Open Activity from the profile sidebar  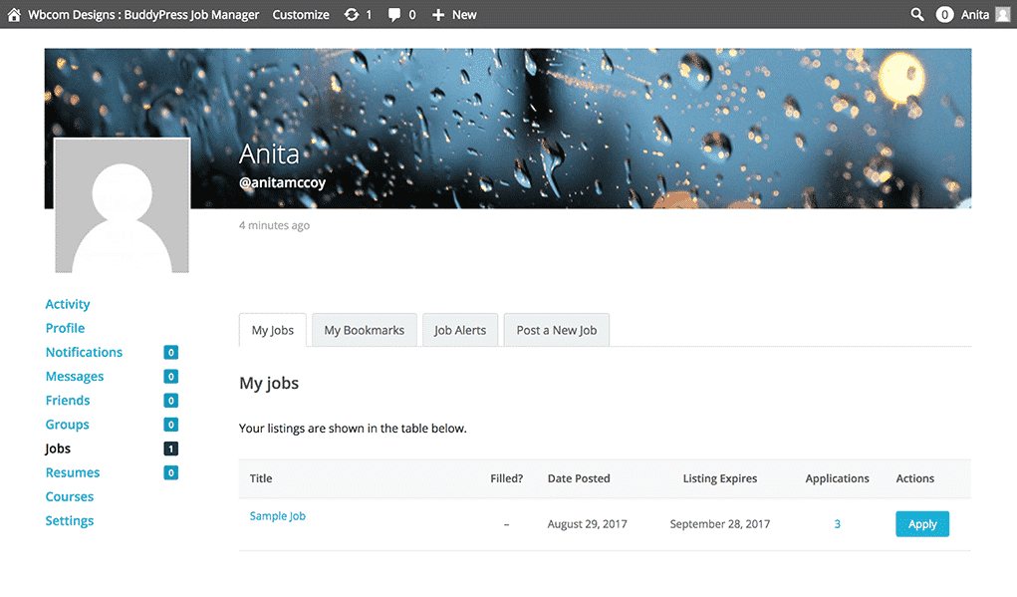(x=67, y=304)
